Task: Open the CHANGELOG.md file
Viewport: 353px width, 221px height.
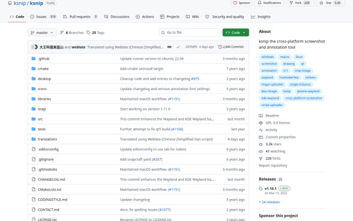Action: (51, 180)
